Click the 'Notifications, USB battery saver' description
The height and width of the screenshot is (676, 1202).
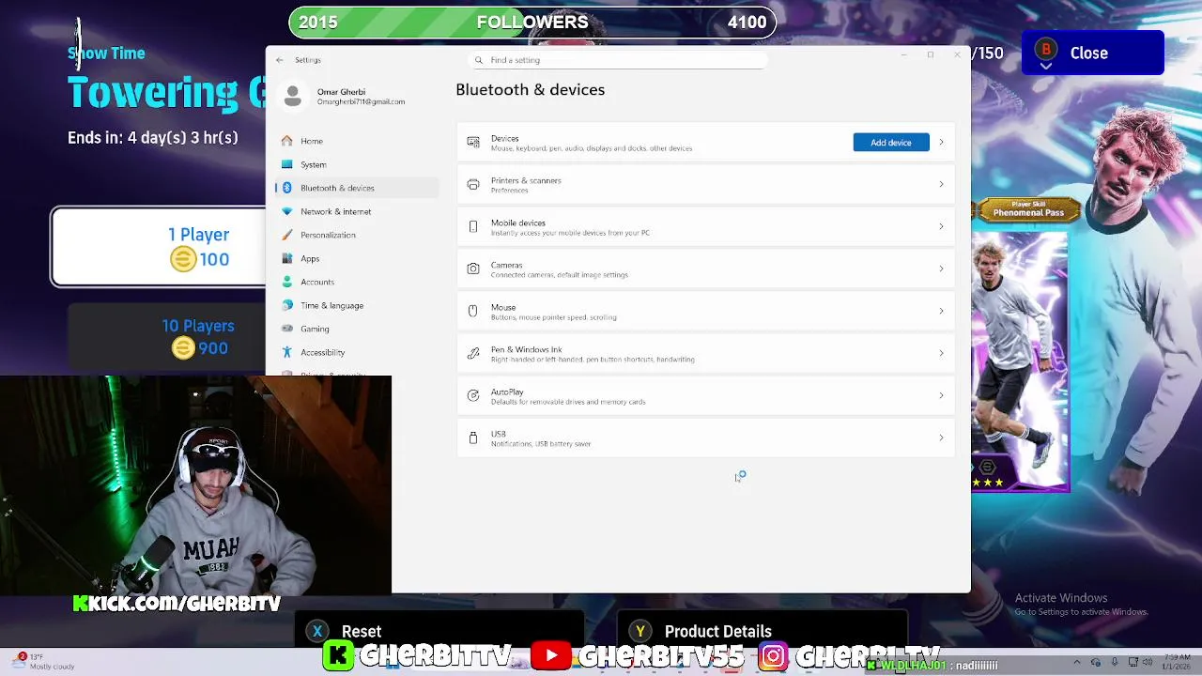(x=541, y=444)
